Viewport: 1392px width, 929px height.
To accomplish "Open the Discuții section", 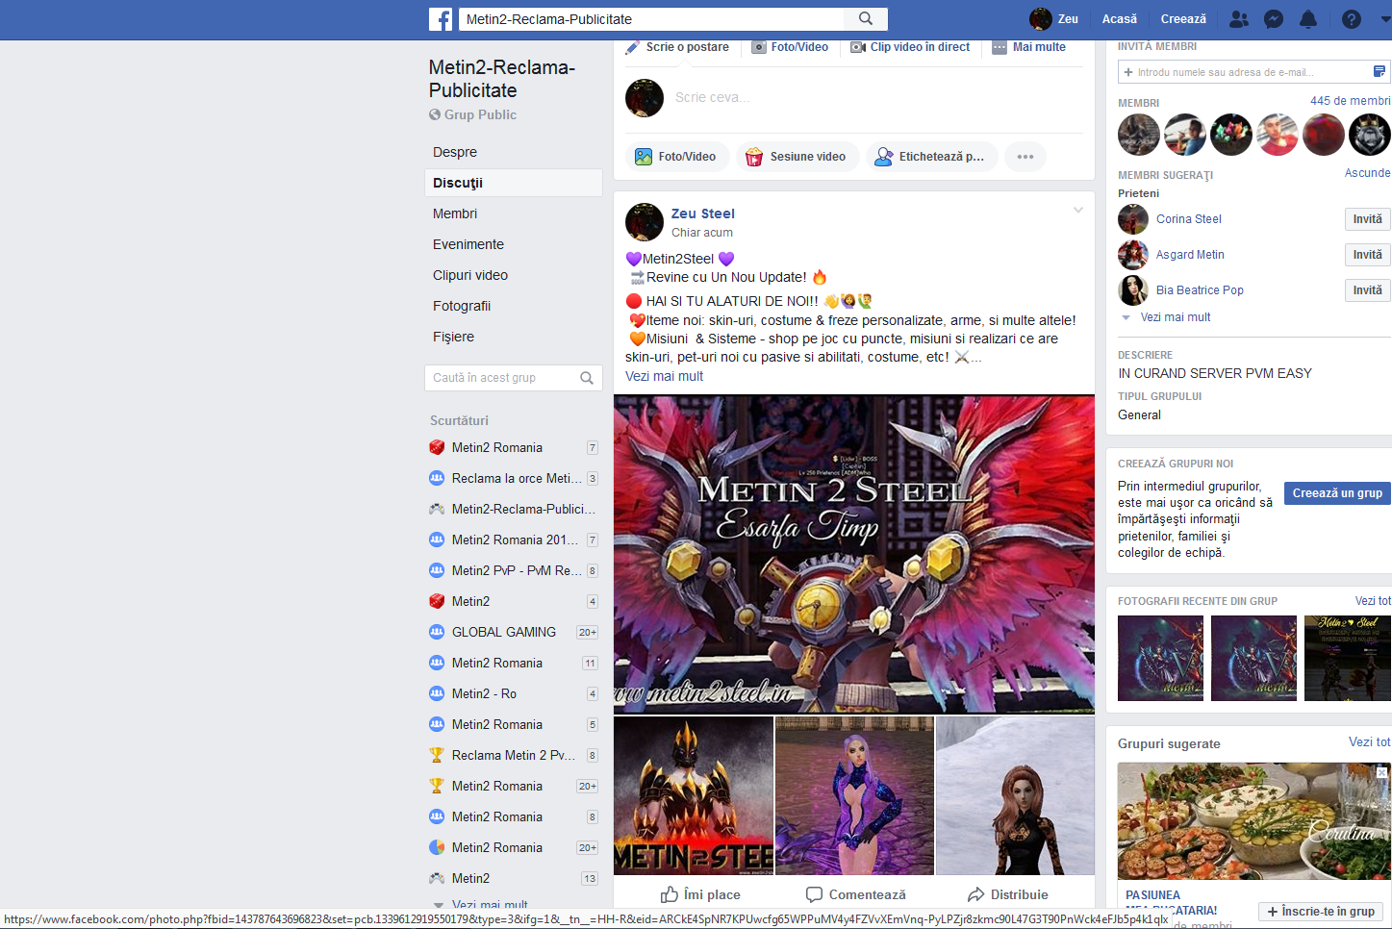I will tap(514, 183).
